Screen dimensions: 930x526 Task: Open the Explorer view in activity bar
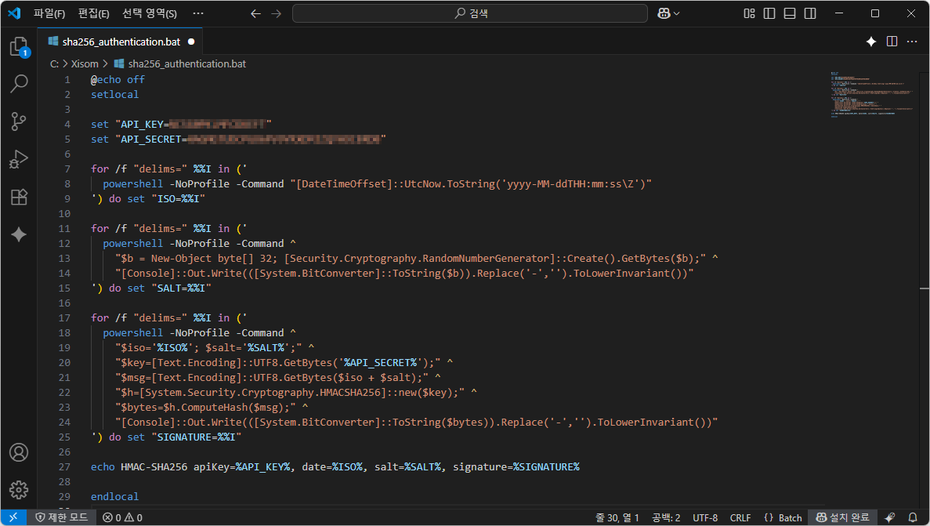[19, 47]
